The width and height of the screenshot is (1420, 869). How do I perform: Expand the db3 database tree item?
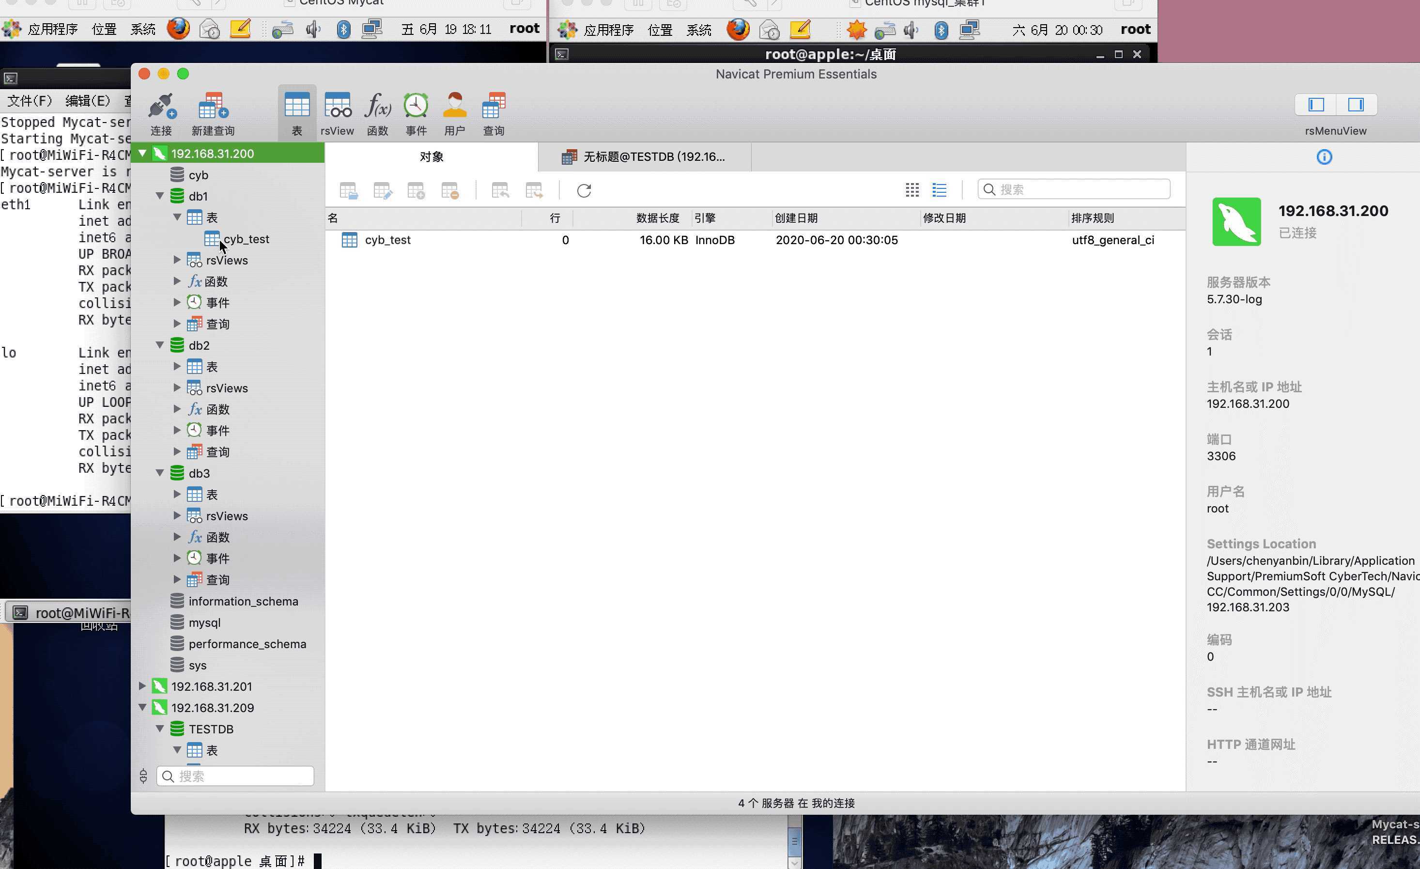[160, 473]
